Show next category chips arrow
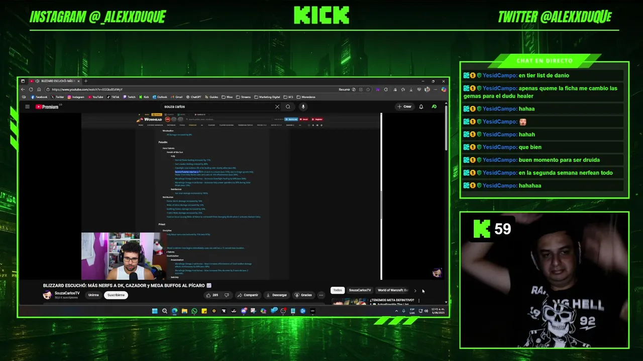 tap(415, 290)
